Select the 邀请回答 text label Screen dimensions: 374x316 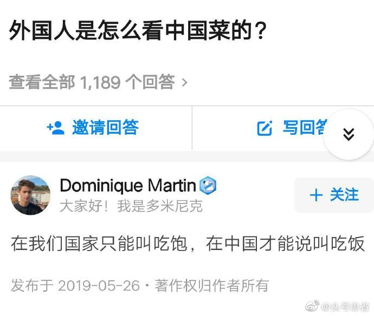[105, 128]
